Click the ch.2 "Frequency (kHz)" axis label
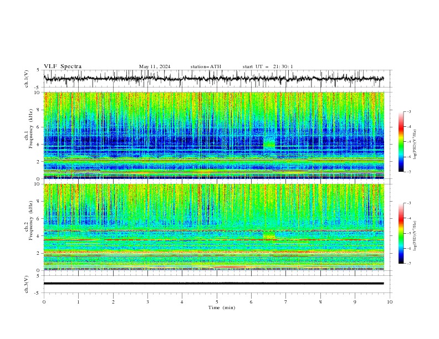The image size is (439, 339). (31, 220)
